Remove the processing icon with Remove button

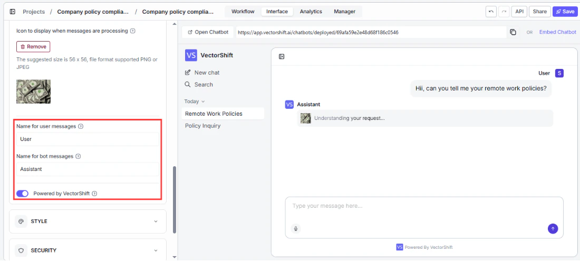tap(33, 47)
